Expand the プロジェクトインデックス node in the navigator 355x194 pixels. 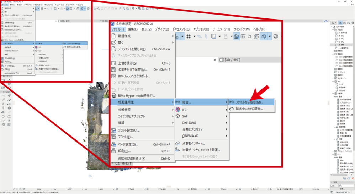point(333,151)
